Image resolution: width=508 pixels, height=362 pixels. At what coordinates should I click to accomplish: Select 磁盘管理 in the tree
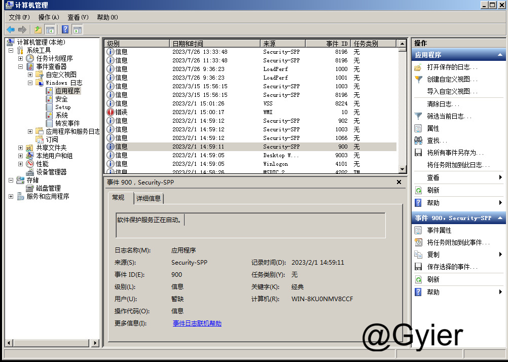tap(48, 188)
